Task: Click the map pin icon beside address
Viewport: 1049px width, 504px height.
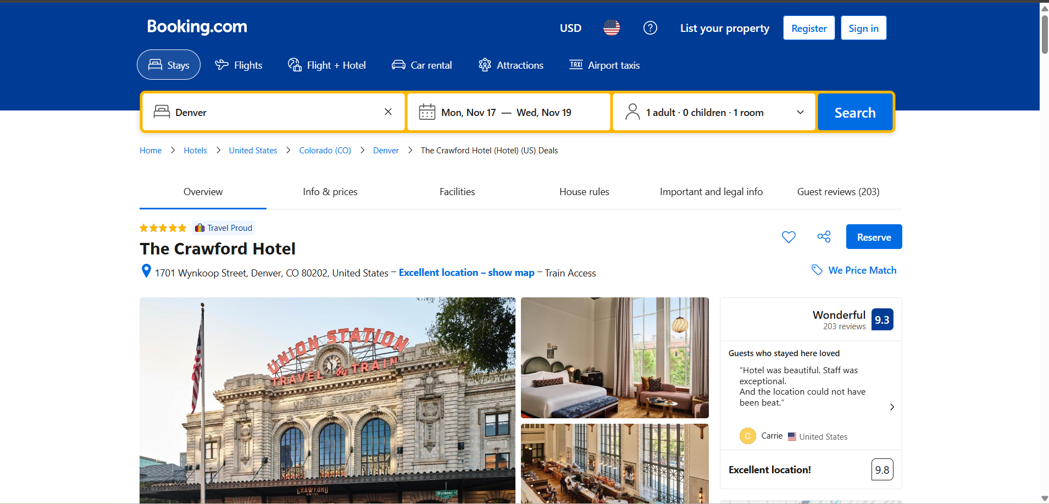Action: (x=146, y=271)
